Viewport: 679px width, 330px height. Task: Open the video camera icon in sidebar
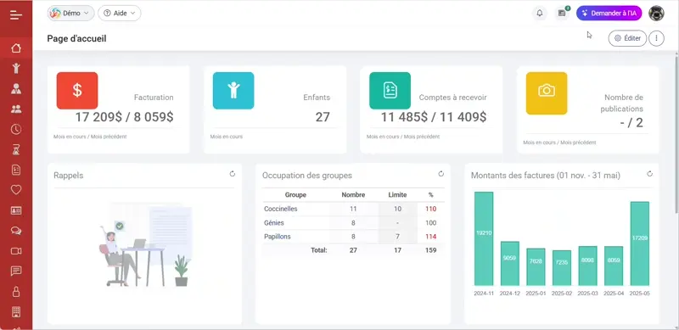coord(16,251)
